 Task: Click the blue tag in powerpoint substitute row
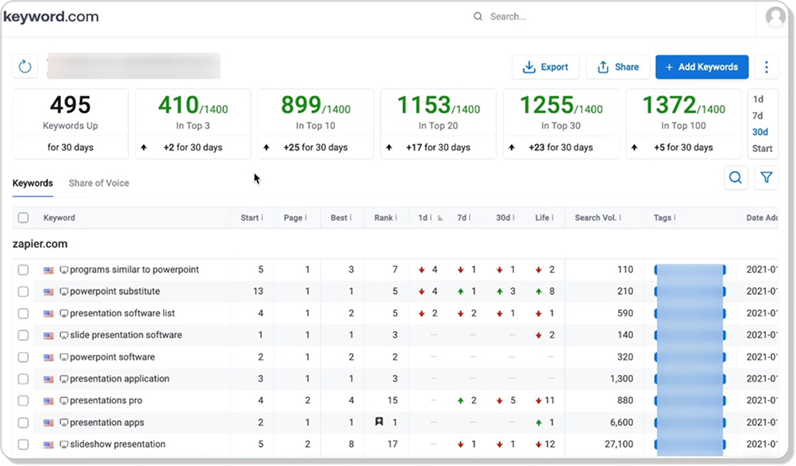(x=690, y=292)
